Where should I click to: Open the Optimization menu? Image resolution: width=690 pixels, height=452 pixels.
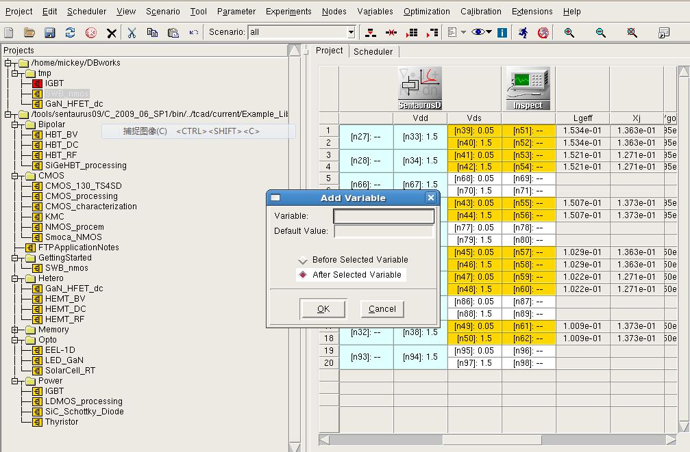click(x=426, y=12)
